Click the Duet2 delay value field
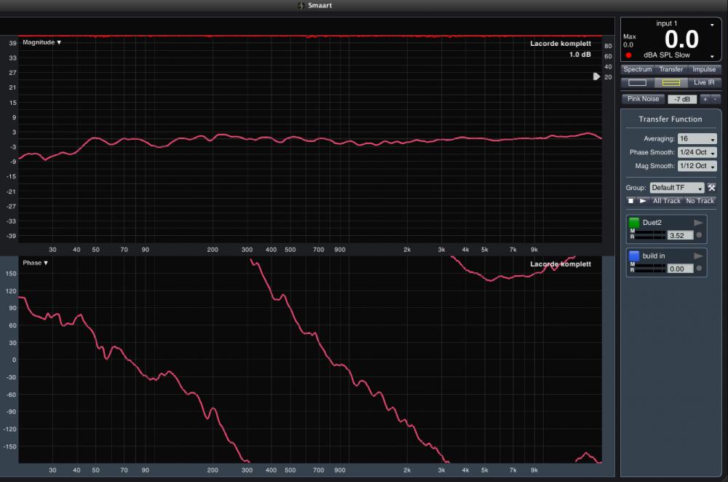Image resolution: width=728 pixels, height=482 pixels. [x=679, y=235]
